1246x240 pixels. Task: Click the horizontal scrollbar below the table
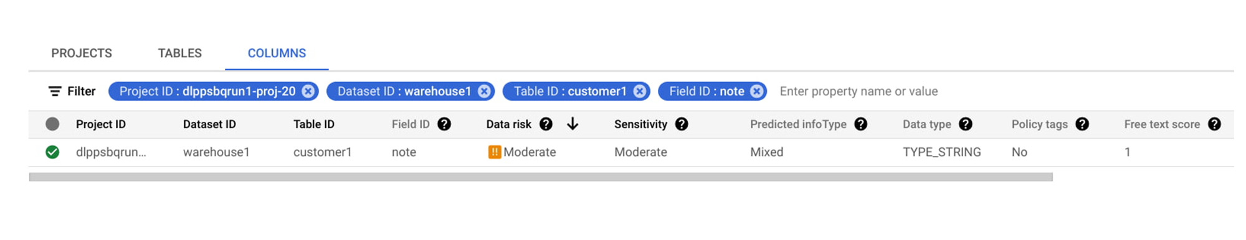[541, 177]
